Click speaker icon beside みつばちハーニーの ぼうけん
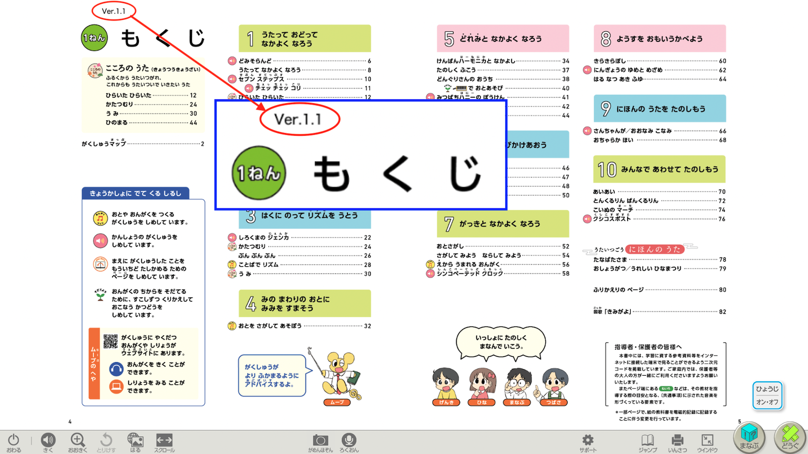The height and width of the screenshot is (454, 808). (x=430, y=97)
